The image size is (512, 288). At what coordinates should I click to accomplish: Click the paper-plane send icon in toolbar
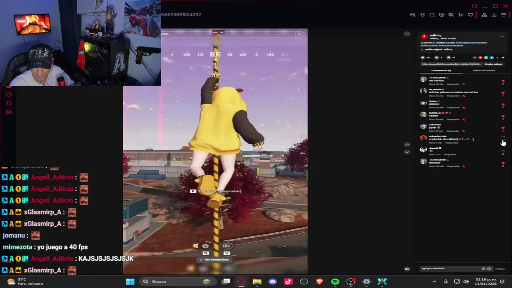pos(461,15)
